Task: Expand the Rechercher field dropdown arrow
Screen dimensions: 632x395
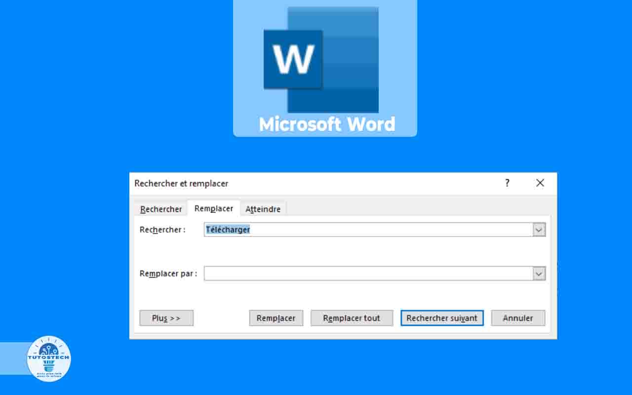Action: tap(539, 230)
